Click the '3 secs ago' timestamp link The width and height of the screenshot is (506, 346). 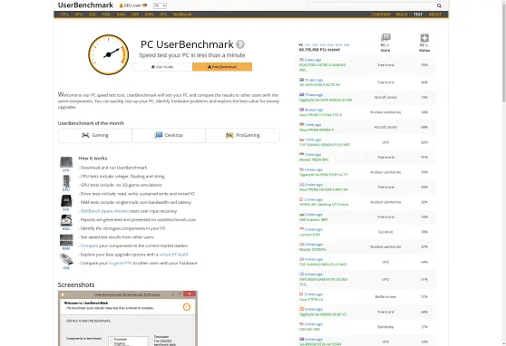[x=313, y=60]
